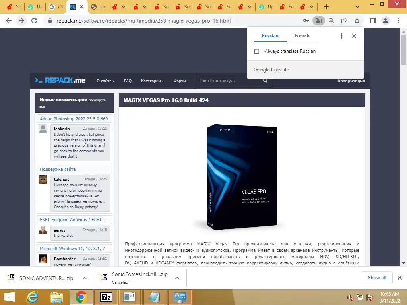Launch Internet Explorer from taskbar

pos(33,297)
